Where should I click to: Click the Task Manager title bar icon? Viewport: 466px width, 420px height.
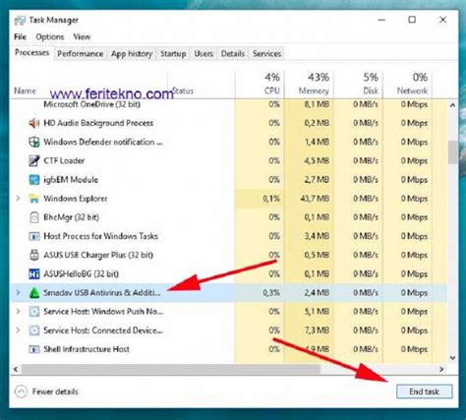(20, 21)
